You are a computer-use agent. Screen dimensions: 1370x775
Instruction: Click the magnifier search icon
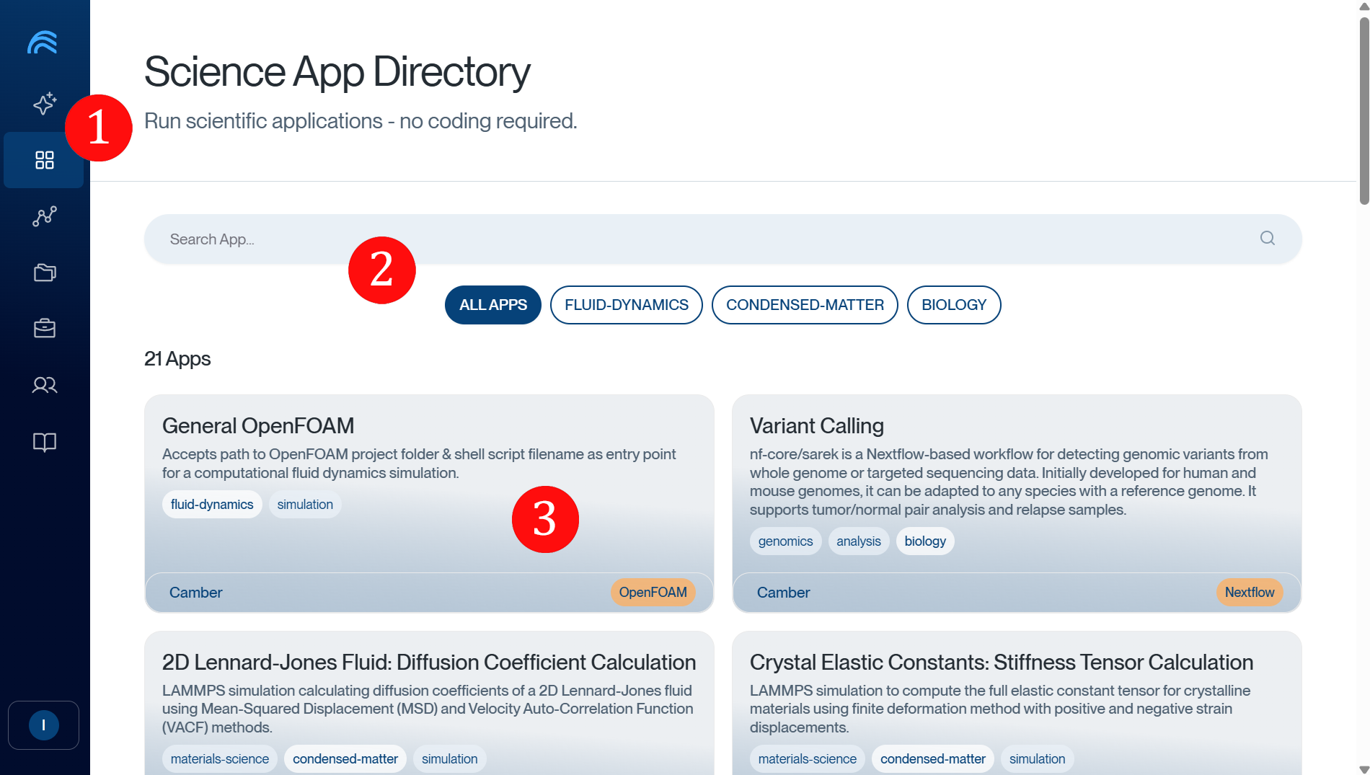1267,239
